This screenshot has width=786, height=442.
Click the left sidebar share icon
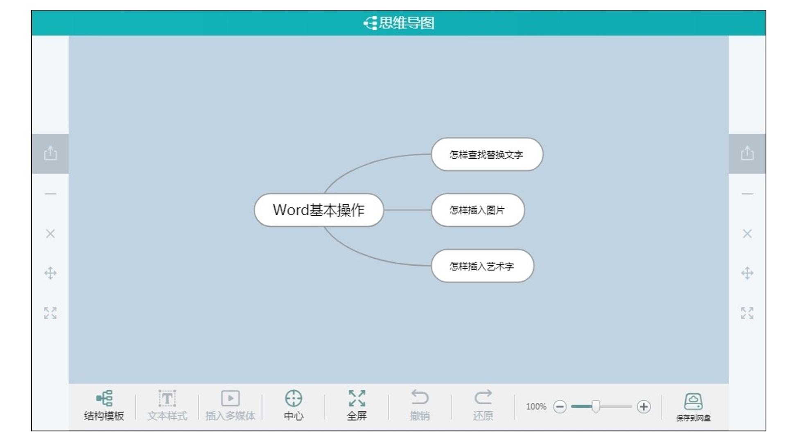tap(50, 153)
